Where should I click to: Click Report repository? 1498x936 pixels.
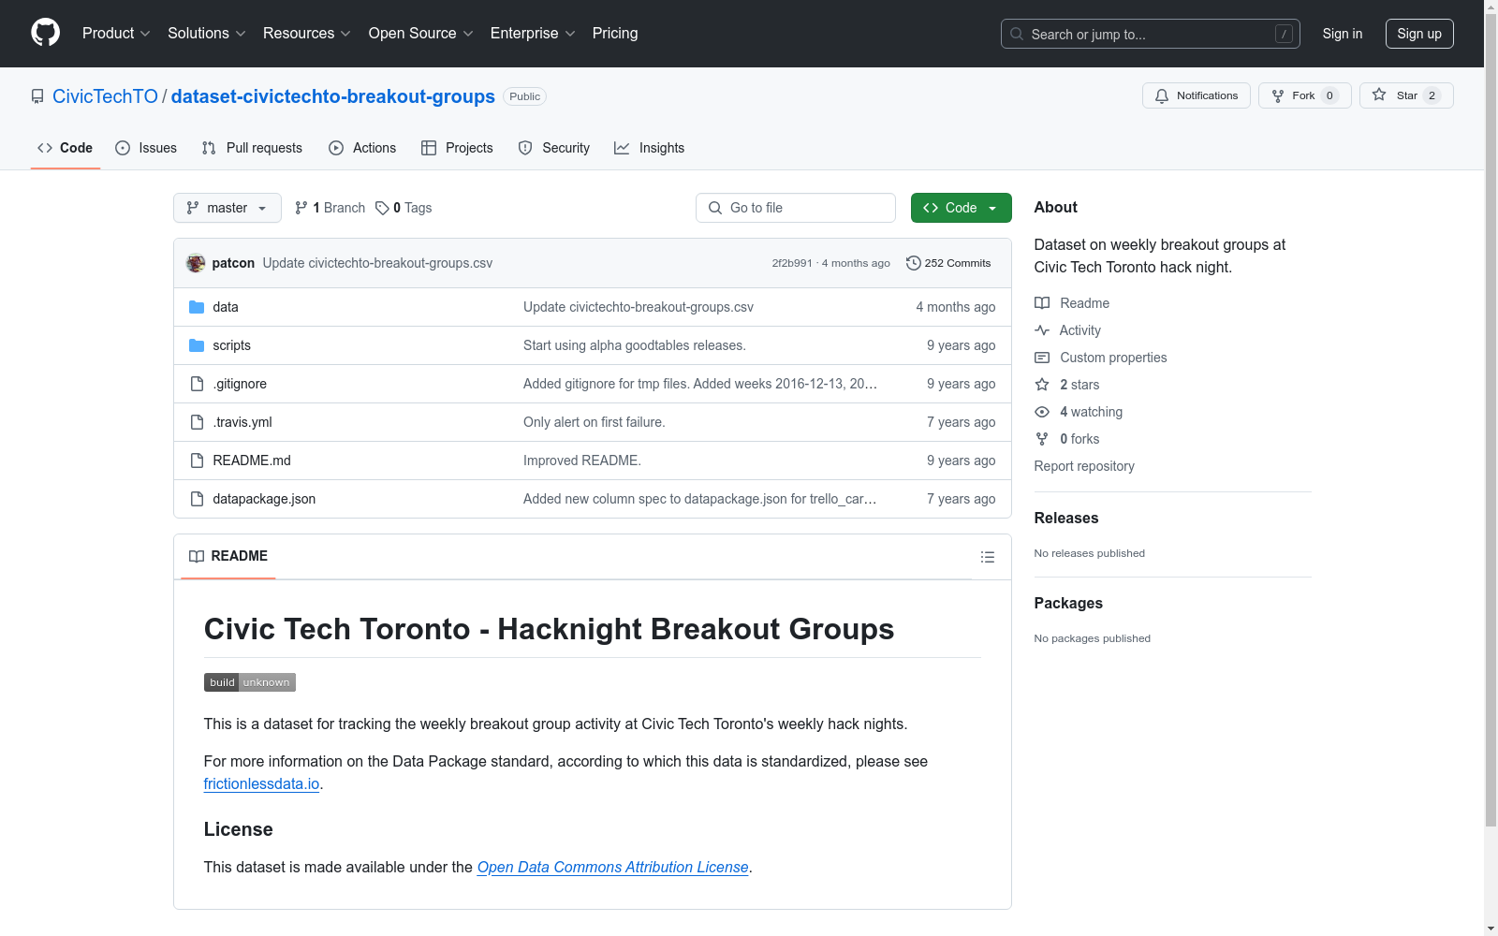coord(1084,466)
